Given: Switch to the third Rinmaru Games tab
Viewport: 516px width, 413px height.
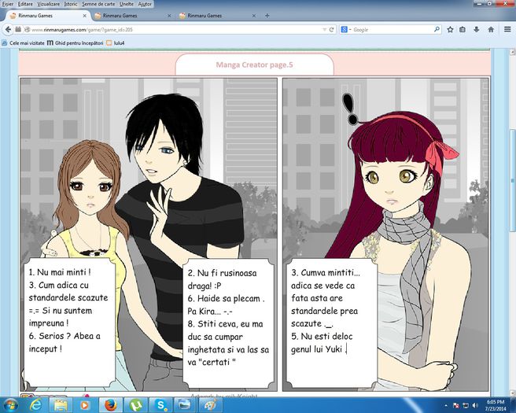Looking at the screenshot, I should pos(213,15).
